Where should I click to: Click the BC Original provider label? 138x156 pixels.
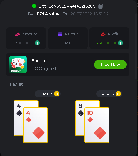pos(44,68)
